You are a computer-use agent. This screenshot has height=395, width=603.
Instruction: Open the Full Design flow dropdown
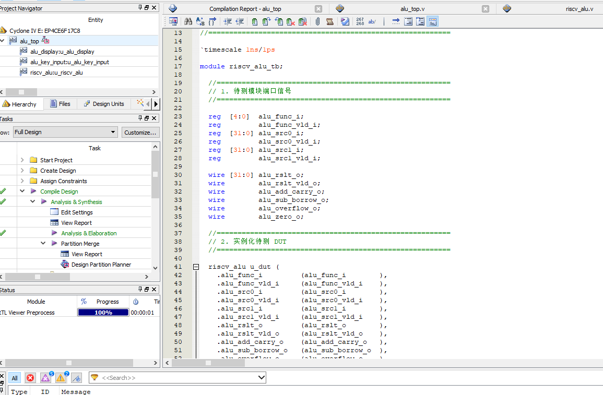[x=65, y=132]
